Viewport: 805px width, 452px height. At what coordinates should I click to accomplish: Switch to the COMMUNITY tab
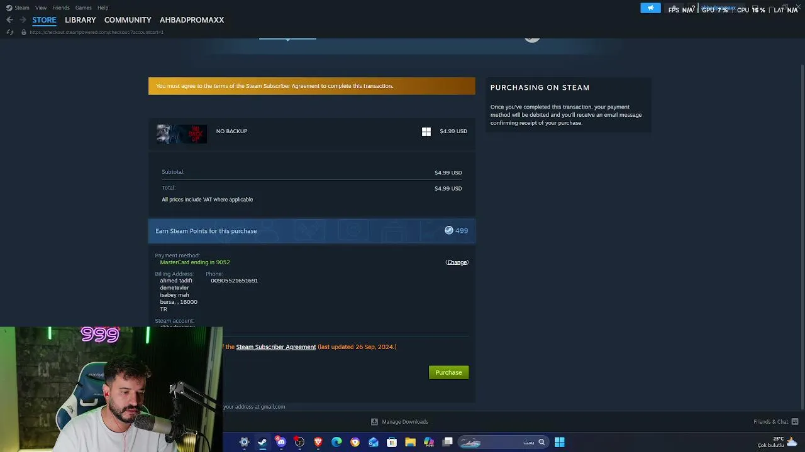tap(128, 20)
